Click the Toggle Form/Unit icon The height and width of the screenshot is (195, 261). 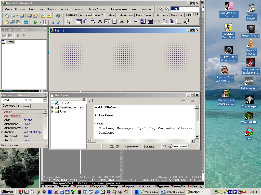18,22
